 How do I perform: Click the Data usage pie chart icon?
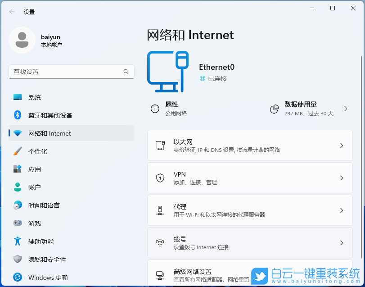275,109
